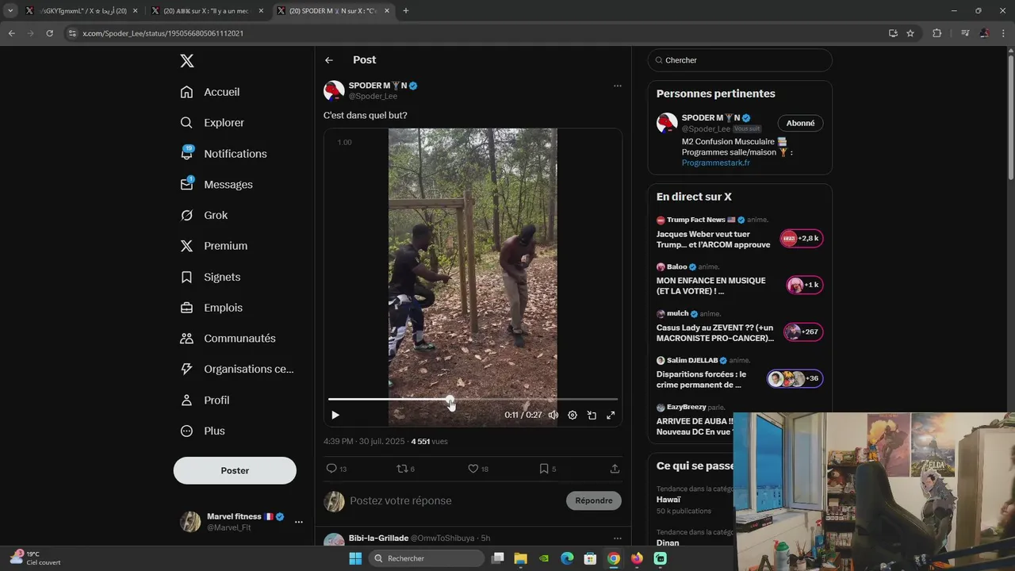The image size is (1015, 571).
Task: Open Accueil home page
Action: 210,92
